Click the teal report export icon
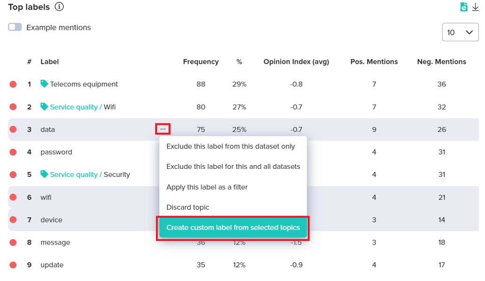This screenshot has width=485, height=281. [x=464, y=7]
